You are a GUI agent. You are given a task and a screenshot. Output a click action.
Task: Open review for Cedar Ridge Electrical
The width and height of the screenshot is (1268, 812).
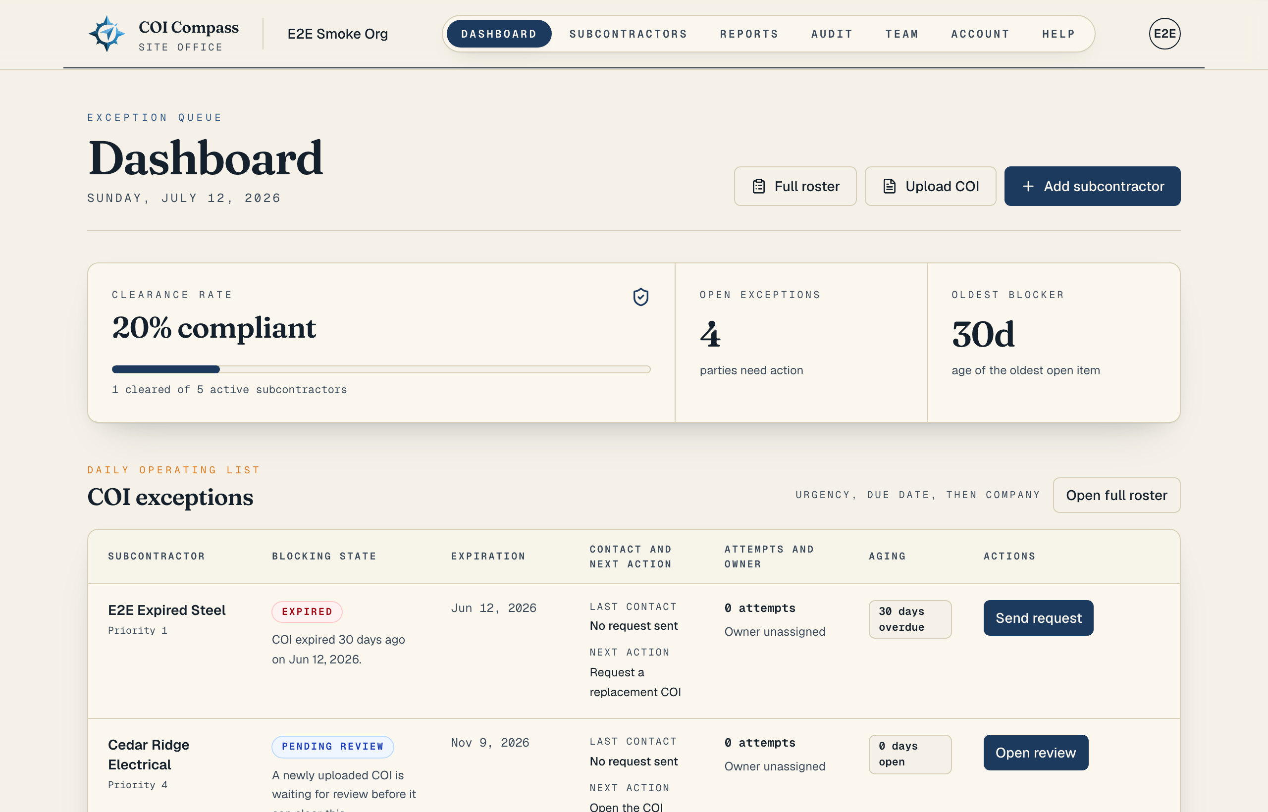coord(1035,753)
